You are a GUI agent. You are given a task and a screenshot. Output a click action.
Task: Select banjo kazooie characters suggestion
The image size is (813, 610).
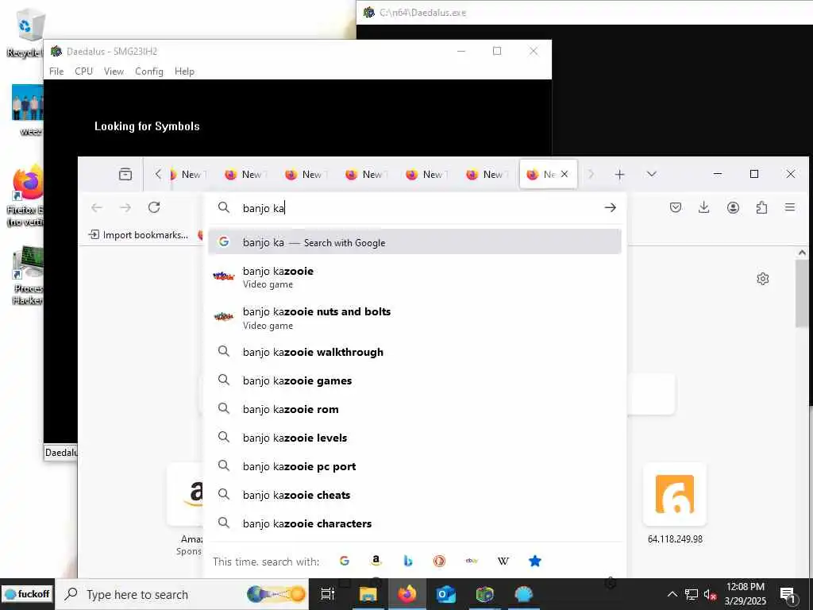click(x=414, y=523)
